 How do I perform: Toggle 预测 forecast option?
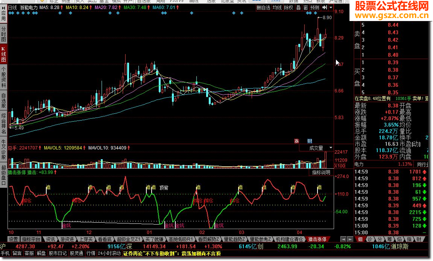[x=315, y=8]
